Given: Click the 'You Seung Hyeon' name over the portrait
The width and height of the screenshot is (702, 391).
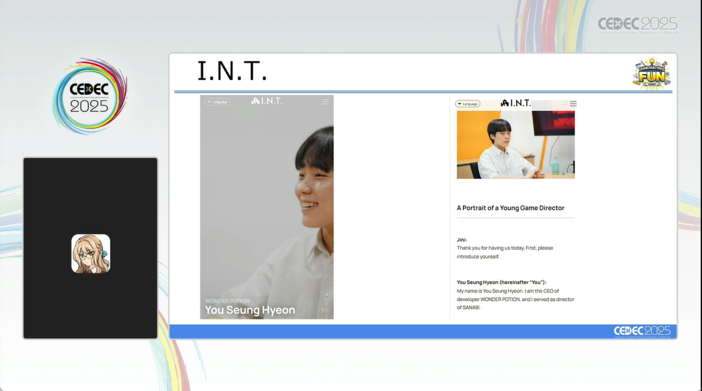Looking at the screenshot, I should tap(250, 310).
